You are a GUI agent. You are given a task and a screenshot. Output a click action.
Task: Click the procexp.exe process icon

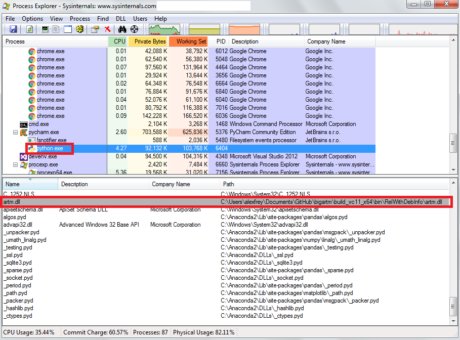(23, 165)
